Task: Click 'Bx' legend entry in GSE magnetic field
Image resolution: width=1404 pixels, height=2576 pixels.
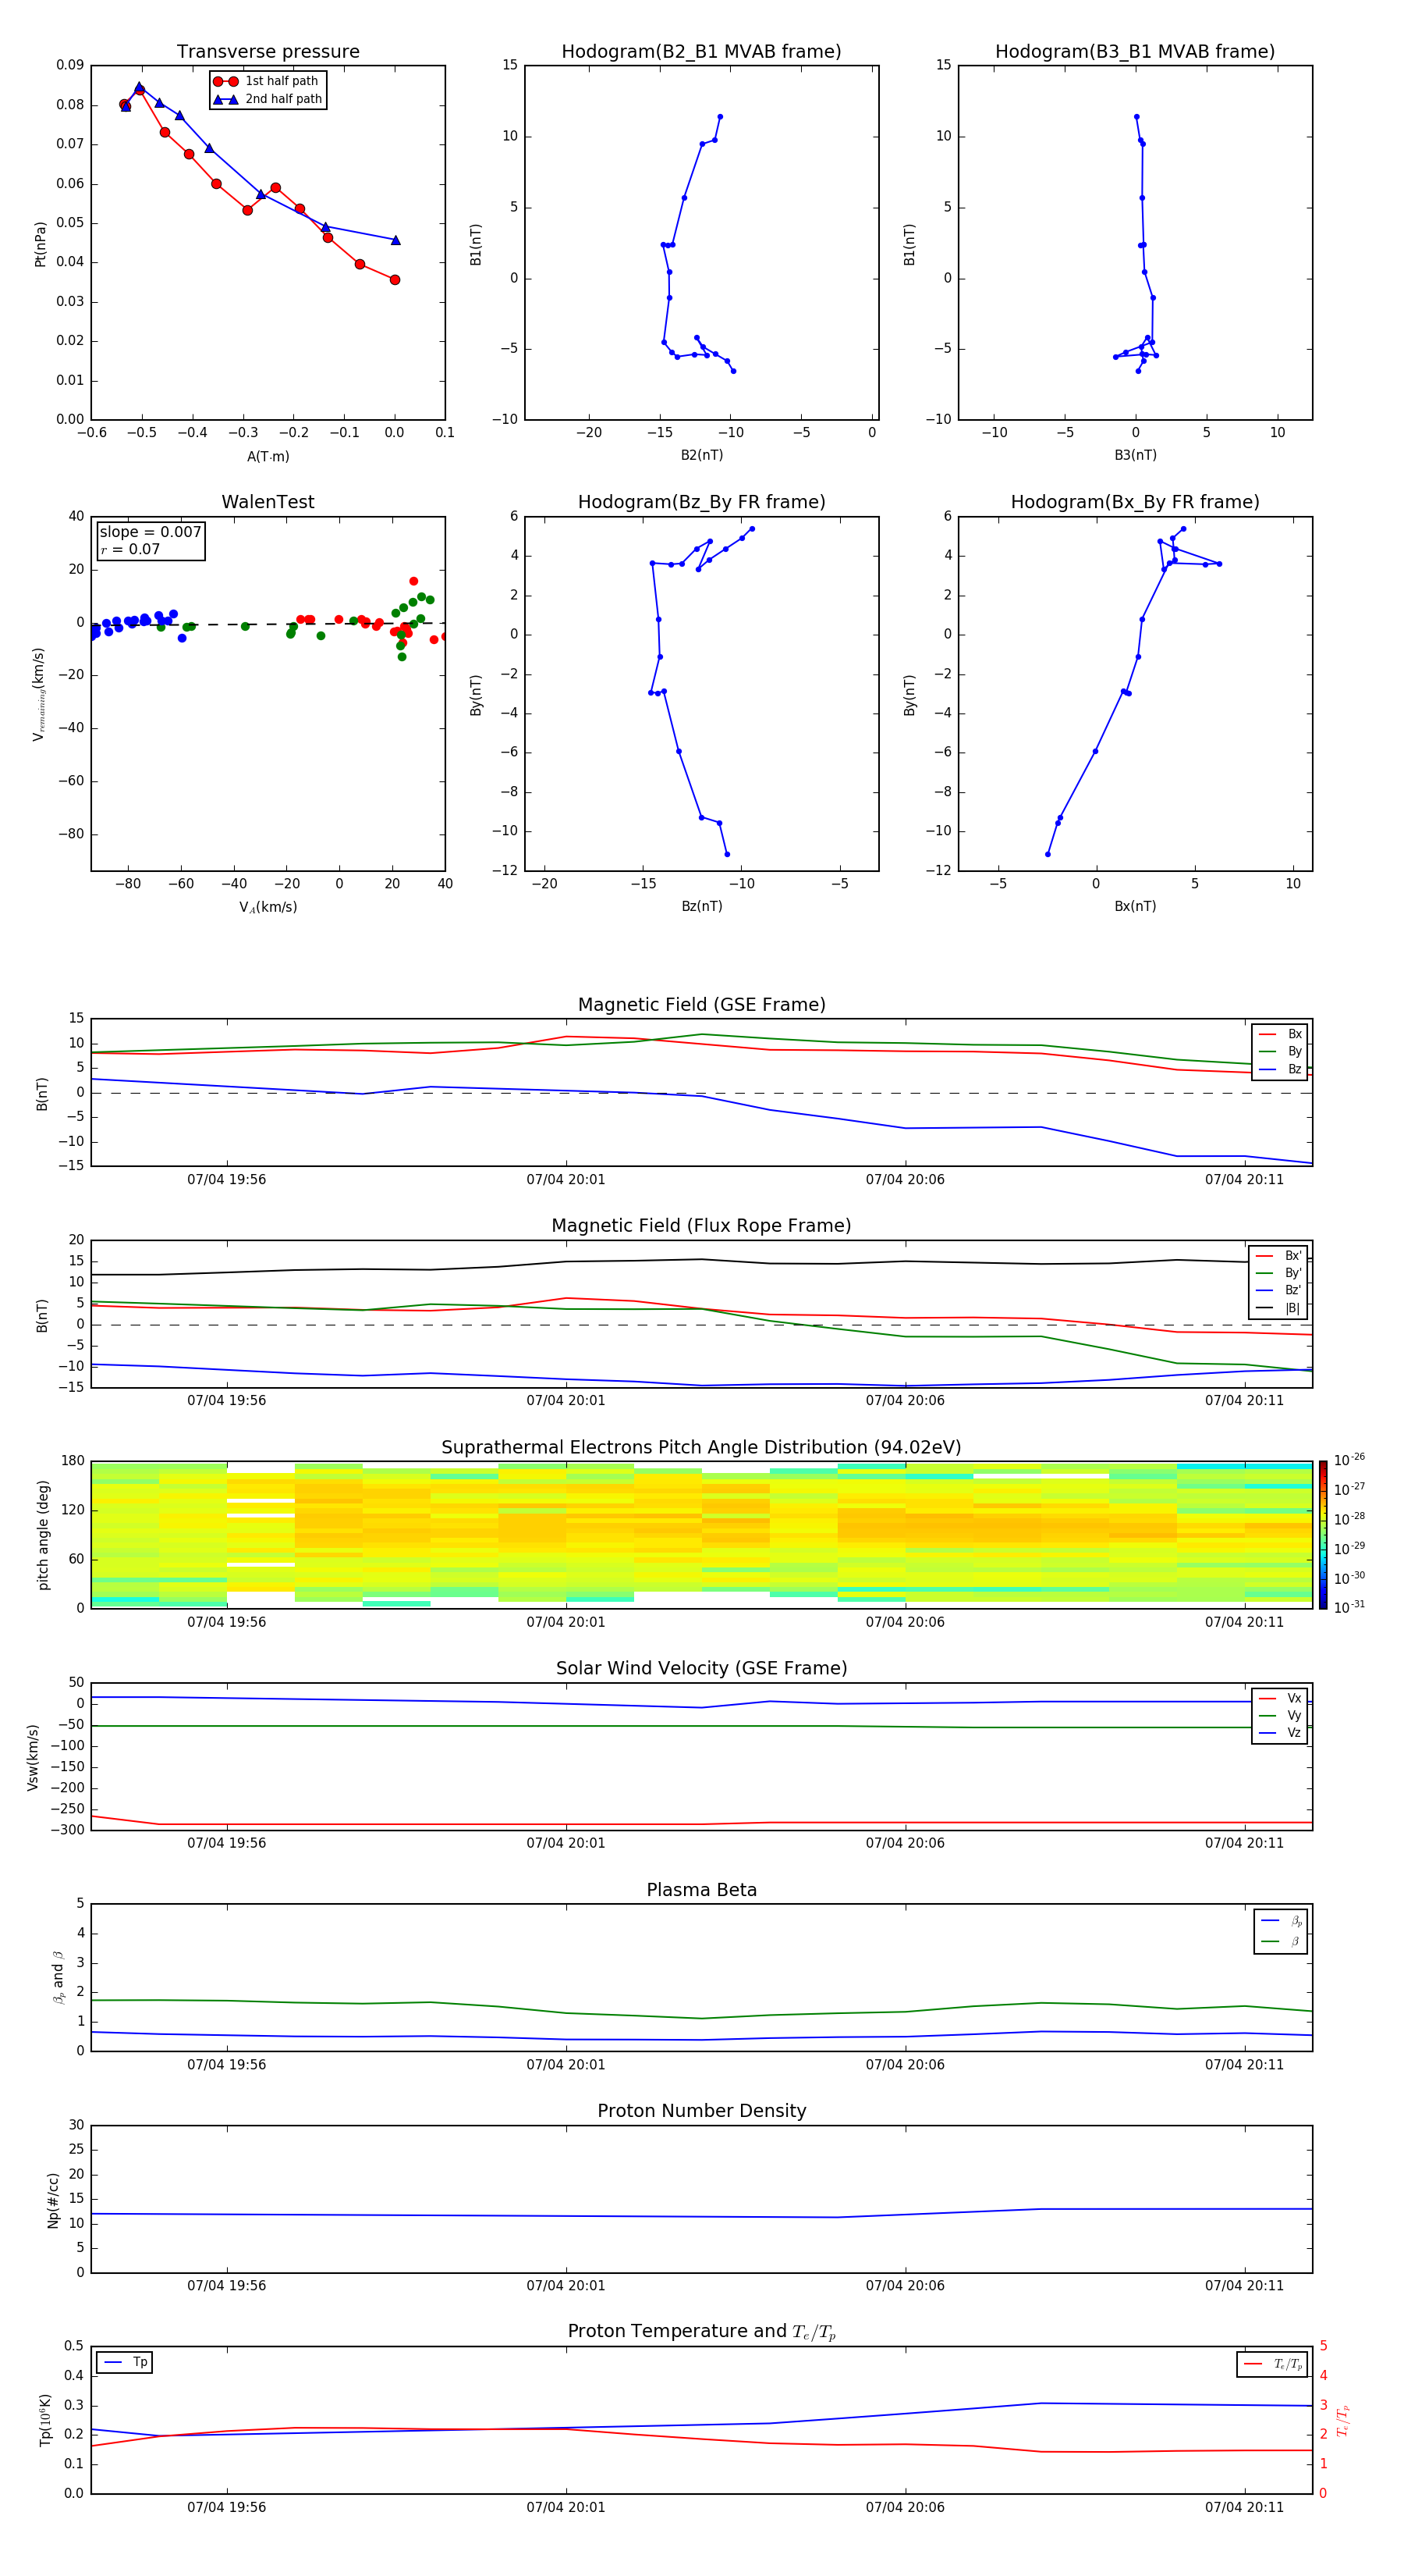Action: coord(1280,1035)
